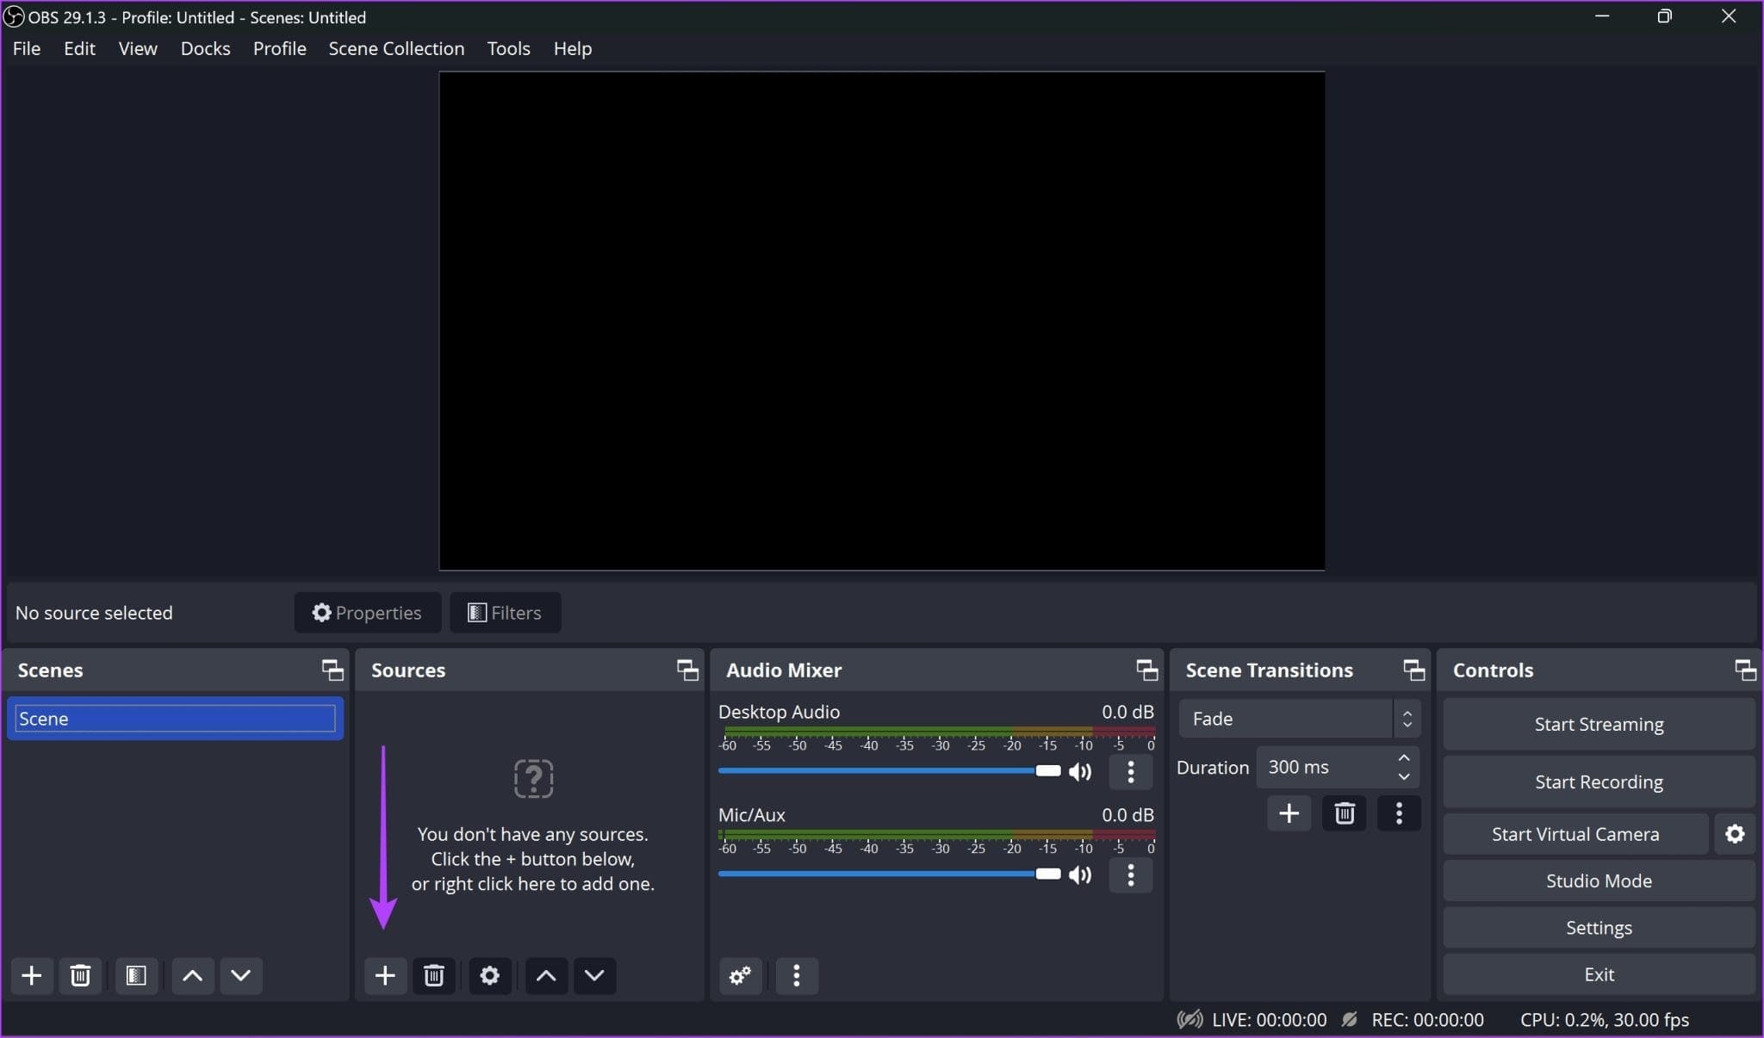Viewport: 1764px width, 1038px height.
Task: Click Start Recording button
Action: [1599, 781]
